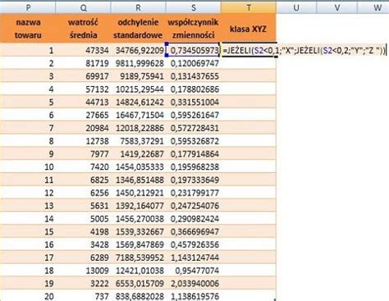Select cell with value 12018,22886
Screen dimensions: 389x301
138,128
